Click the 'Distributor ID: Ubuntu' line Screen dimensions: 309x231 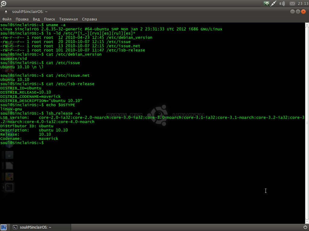[x=27, y=126]
